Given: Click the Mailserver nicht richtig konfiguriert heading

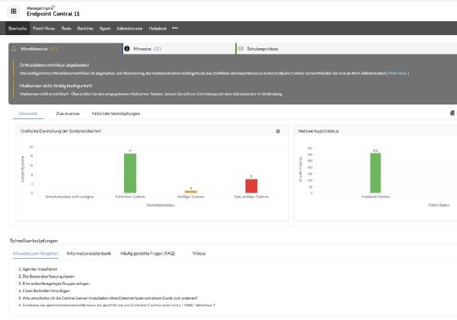Looking at the screenshot, I should pyautogui.click(x=56, y=86).
